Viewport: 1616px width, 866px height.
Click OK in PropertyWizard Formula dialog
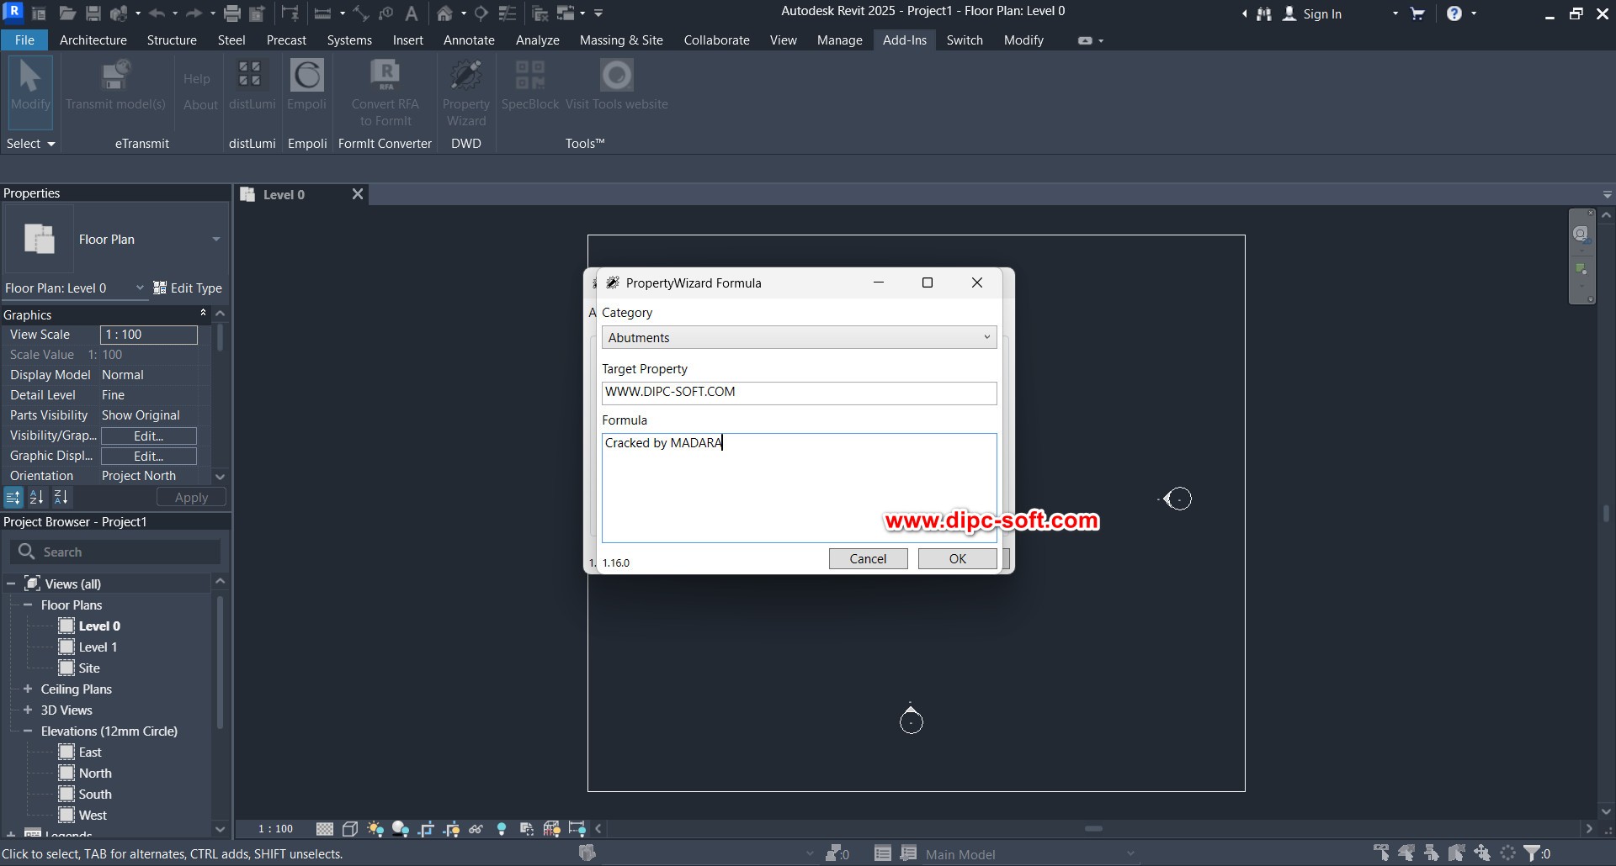957,558
